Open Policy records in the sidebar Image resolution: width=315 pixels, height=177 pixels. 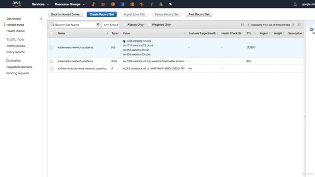click(15, 52)
